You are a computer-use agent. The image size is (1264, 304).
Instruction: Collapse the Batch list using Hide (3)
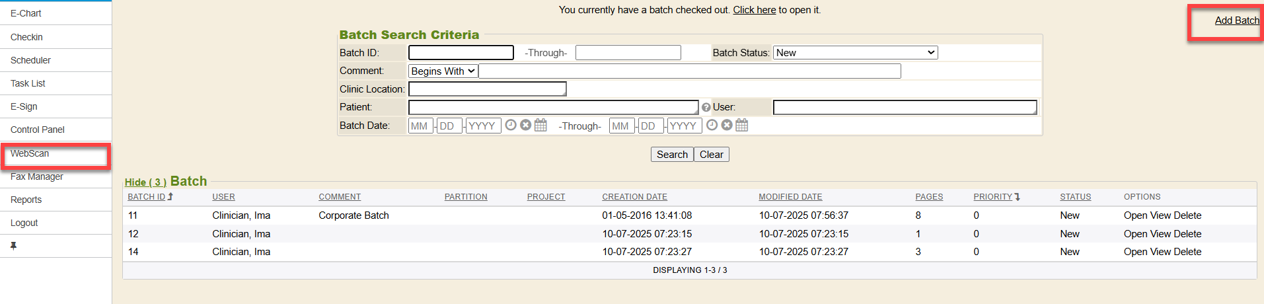point(145,182)
